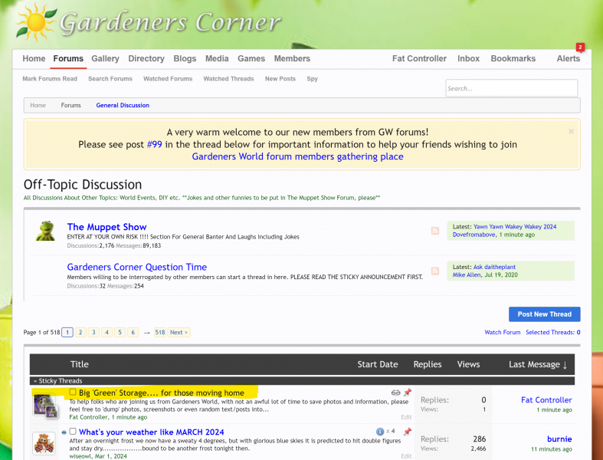
Task: Click into the Search input field
Action: (x=511, y=88)
